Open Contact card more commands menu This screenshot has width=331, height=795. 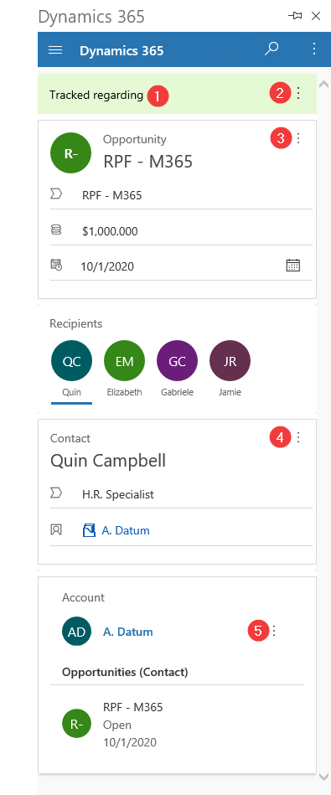[298, 437]
